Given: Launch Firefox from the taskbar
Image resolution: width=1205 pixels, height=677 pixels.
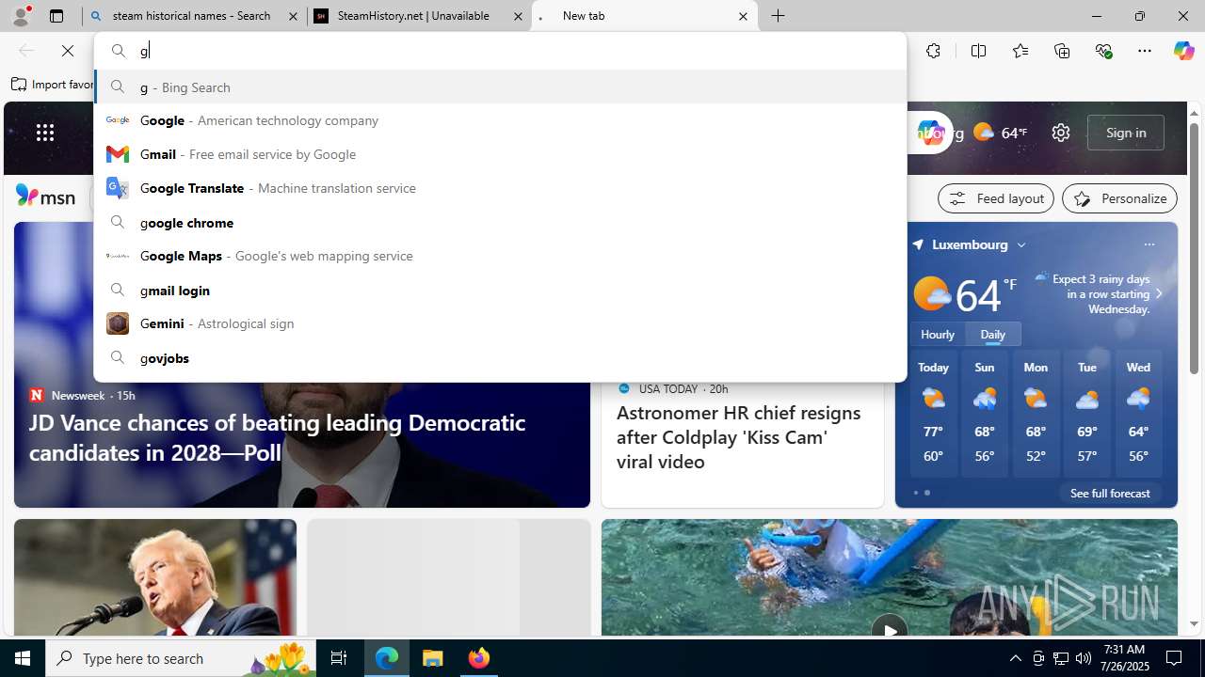Looking at the screenshot, I should tap(479, 658).
